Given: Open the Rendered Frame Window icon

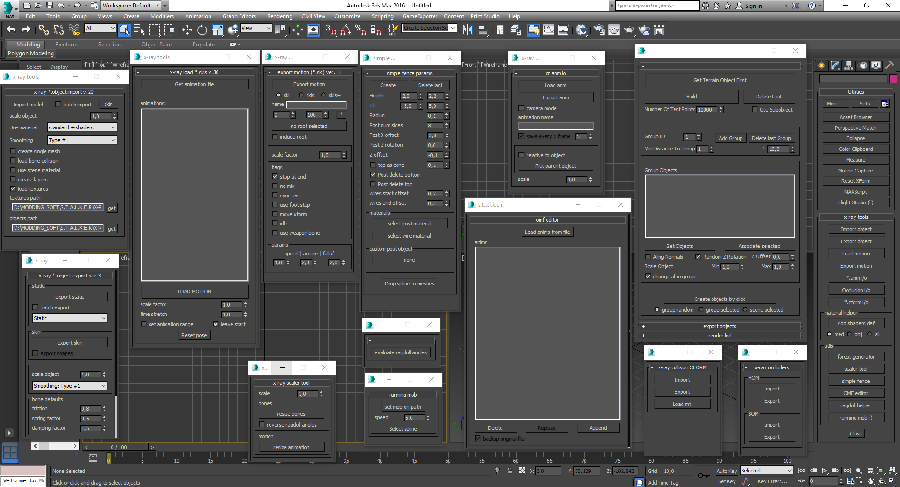Looking at the screenshot, I should point(614,30).
